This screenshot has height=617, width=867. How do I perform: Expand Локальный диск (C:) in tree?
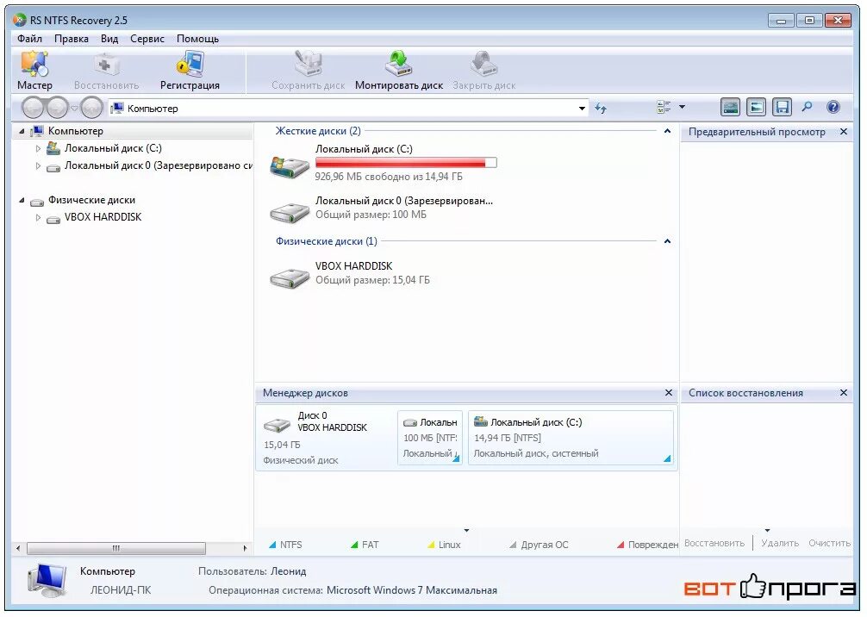pyautogui.click(x=38, y=148)
